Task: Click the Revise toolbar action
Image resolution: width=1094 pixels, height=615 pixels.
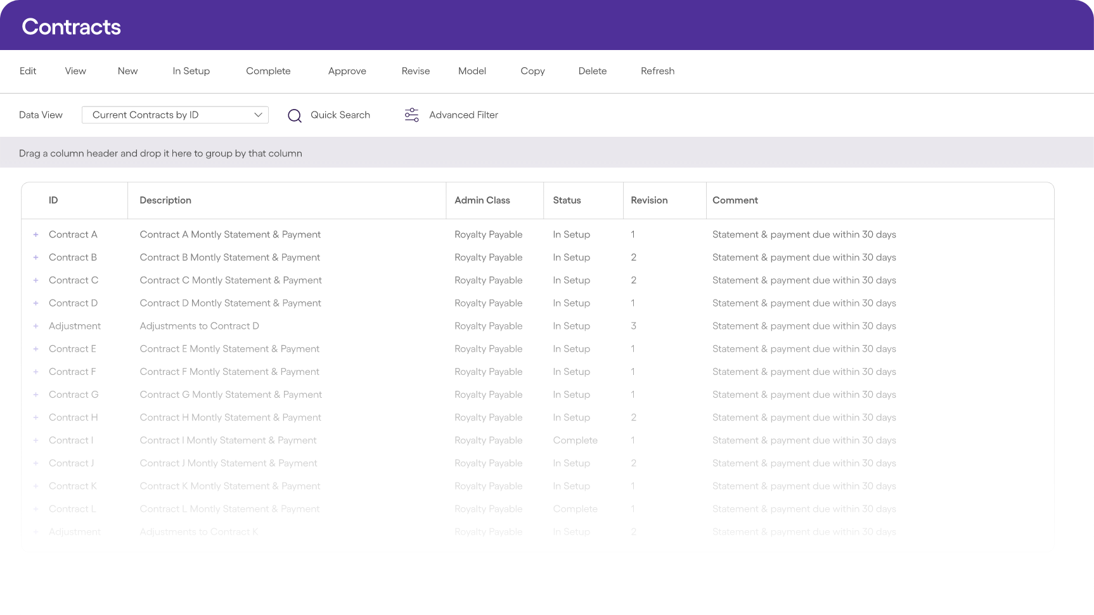Action: [416, 71]
